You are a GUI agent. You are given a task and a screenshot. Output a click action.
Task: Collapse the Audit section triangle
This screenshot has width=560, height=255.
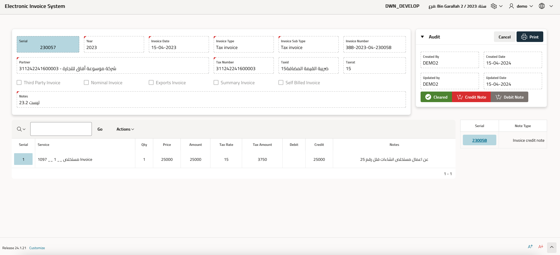[422, 37]
